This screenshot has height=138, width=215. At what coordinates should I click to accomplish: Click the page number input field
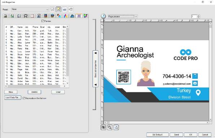click(194, 17)
